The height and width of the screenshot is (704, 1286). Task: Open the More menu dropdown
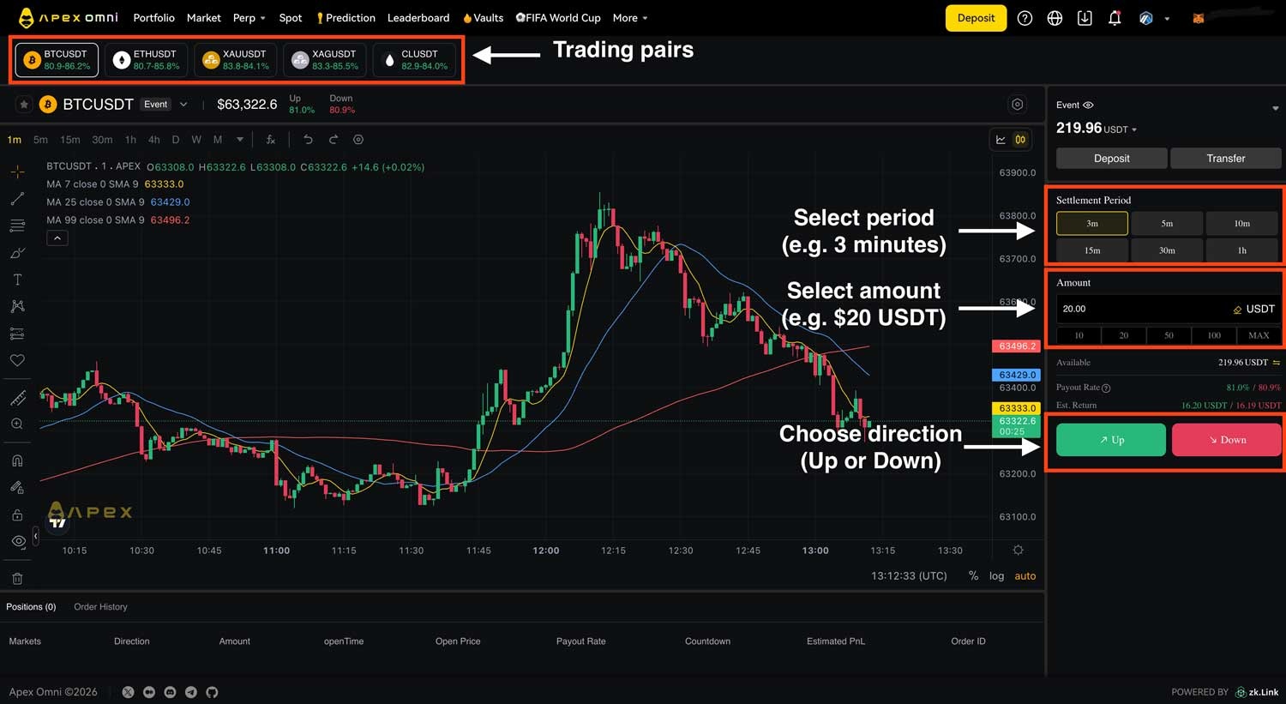coord(630,18)
